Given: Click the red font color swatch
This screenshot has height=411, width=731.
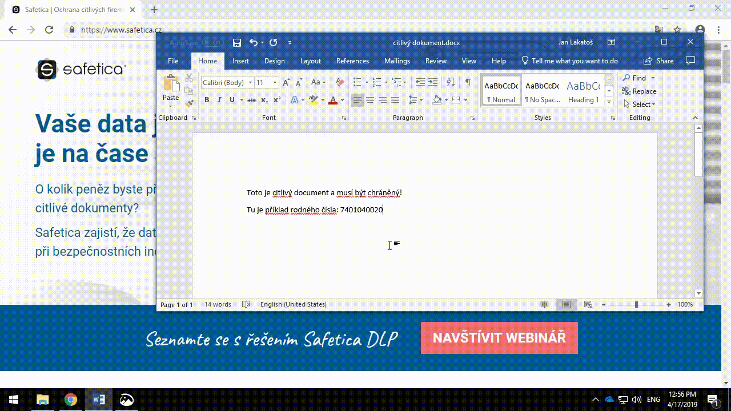Looking at the screenshot, I should coord(333,100).
